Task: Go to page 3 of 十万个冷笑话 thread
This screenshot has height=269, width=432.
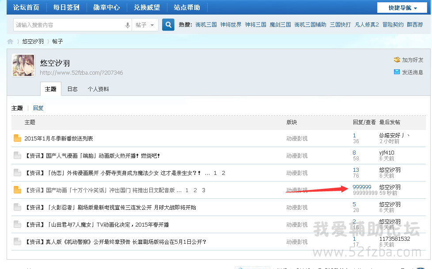Action: [204, 190]
